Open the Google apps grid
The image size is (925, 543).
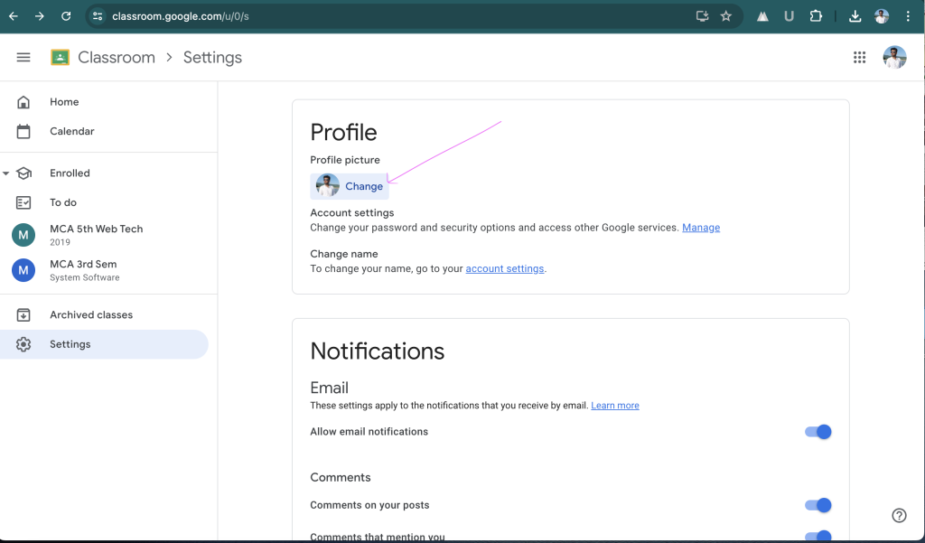859,57
